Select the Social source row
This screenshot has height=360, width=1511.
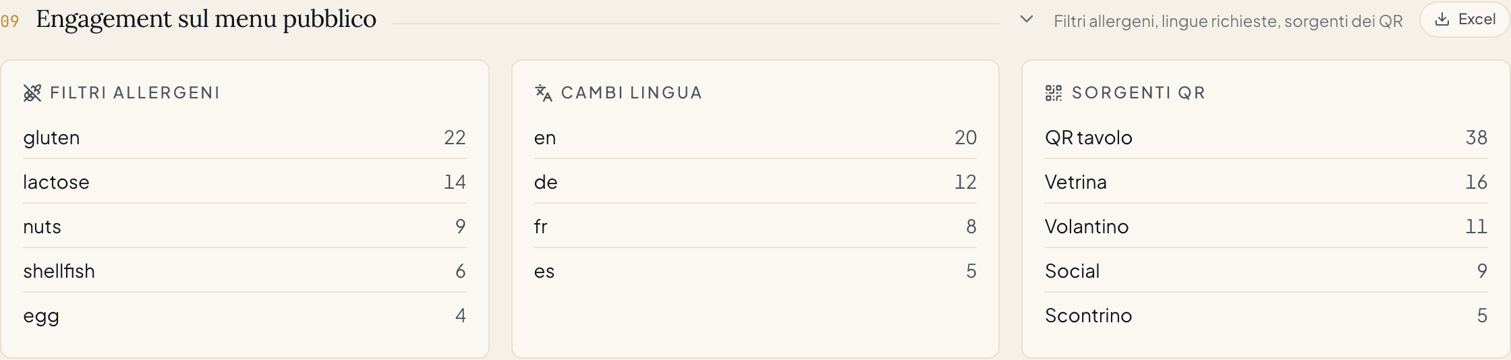pyautogui.click(x=1266, y=271)
